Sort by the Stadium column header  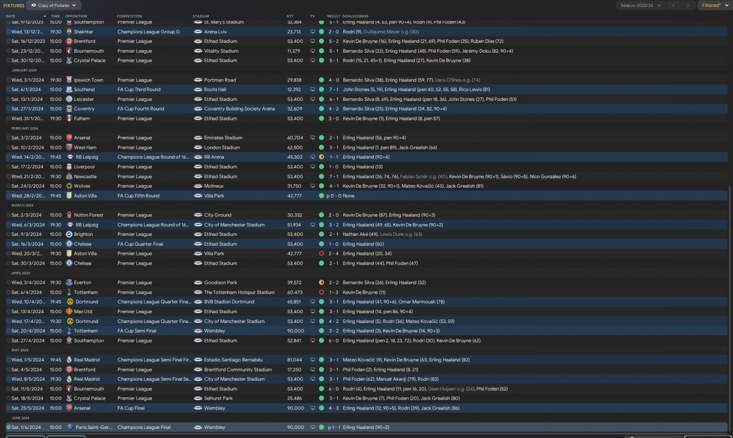[201, 16]
